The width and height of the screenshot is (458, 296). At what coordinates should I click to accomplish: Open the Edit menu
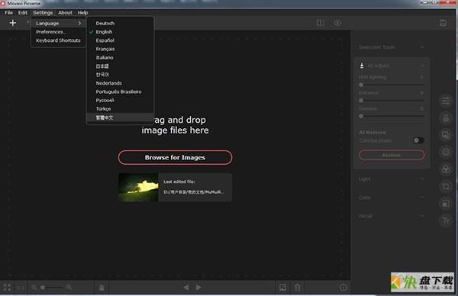pos(23,12)
